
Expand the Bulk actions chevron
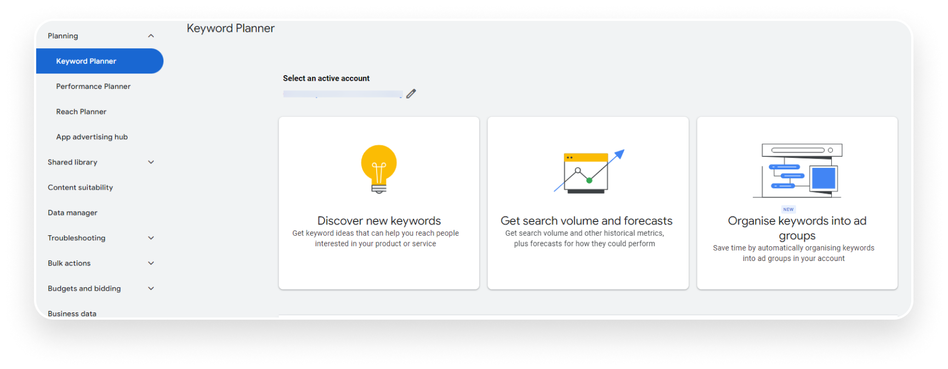[151, 263]
